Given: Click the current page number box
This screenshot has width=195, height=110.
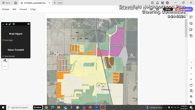Looking at the screenshot, I should click(x=191, y=62).
